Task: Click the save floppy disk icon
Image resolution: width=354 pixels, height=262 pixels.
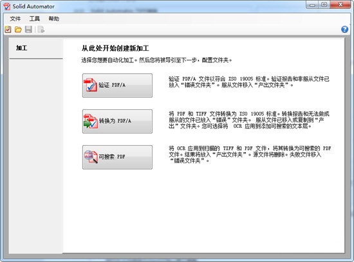Action: [x=28, y=30]
